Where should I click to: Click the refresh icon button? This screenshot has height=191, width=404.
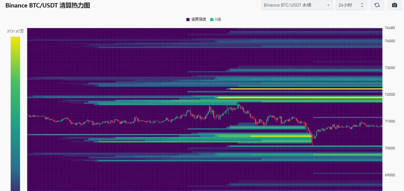point(377,5)
